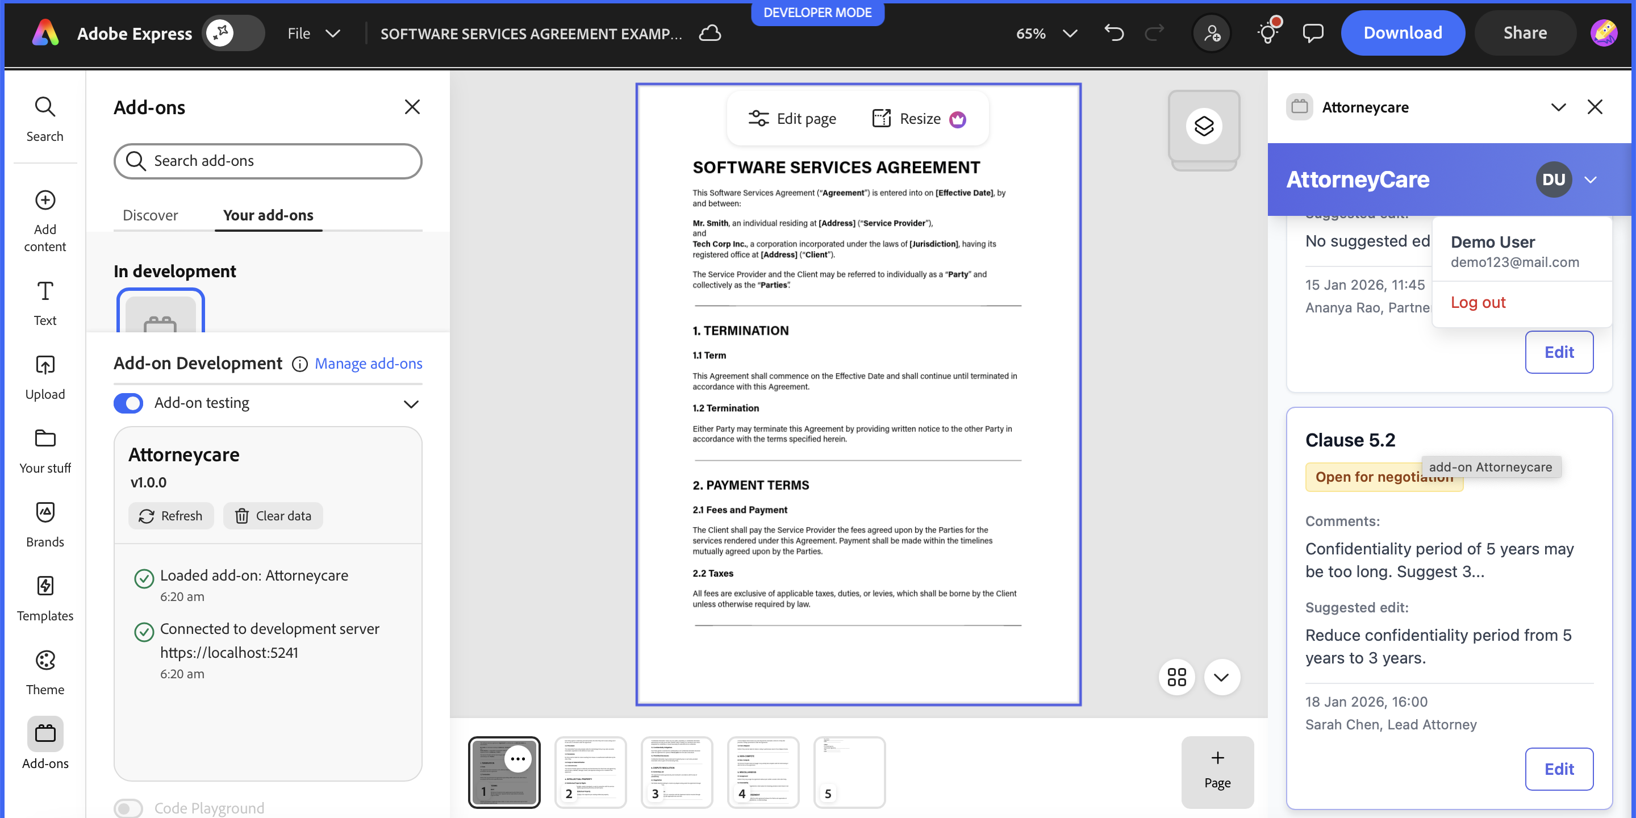Viewport: 1636px width, 818px height.
Task: Open the comments speech bubble icon
Action: tap(1313, 32)
